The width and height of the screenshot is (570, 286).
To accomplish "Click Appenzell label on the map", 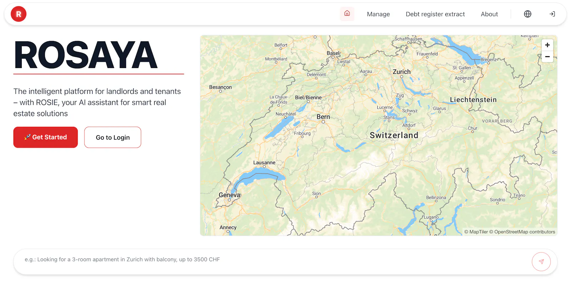I will [464, 78].
